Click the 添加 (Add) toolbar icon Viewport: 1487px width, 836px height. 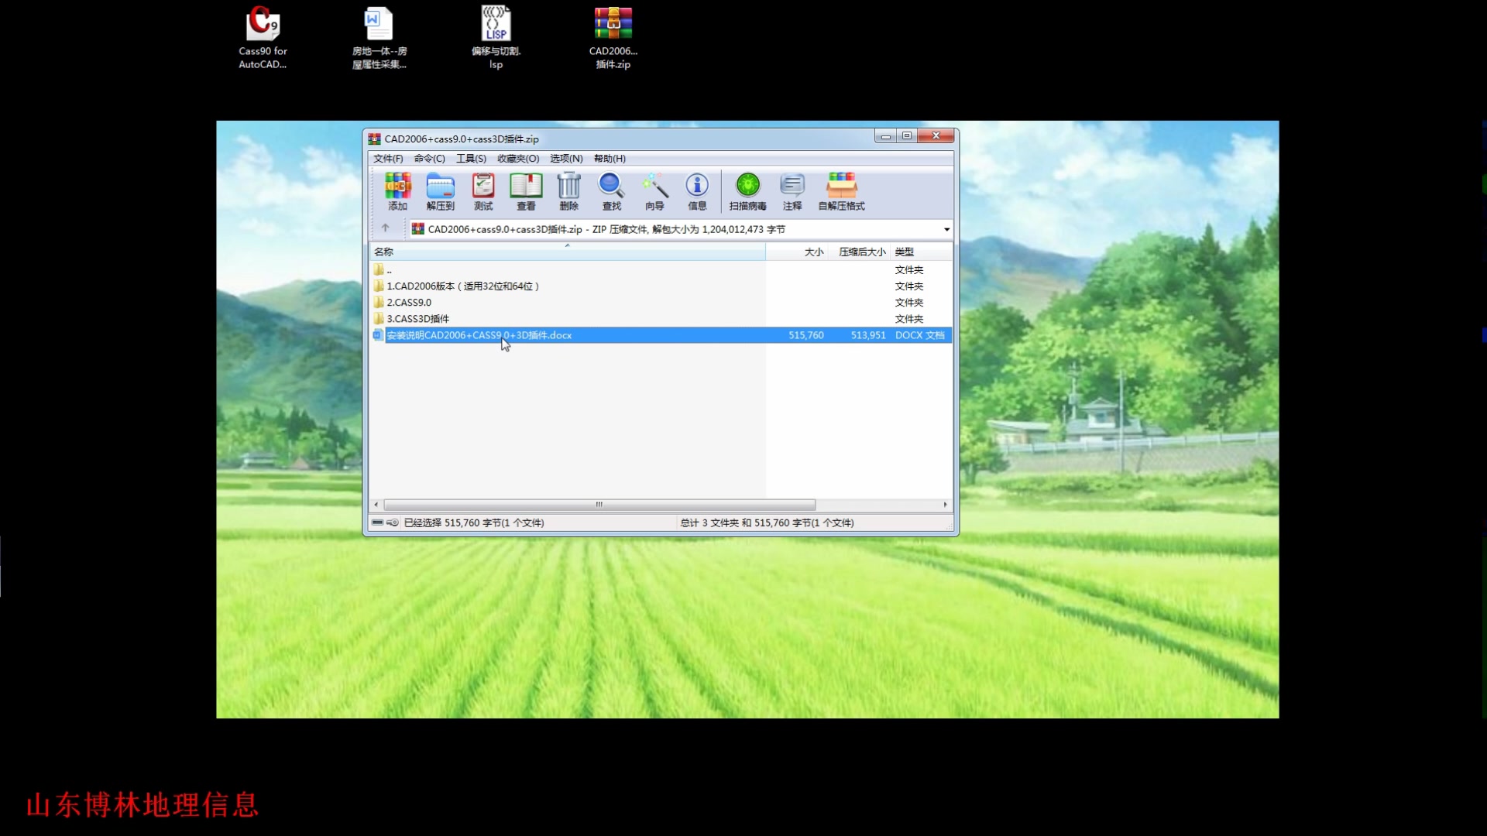point(397,191)
